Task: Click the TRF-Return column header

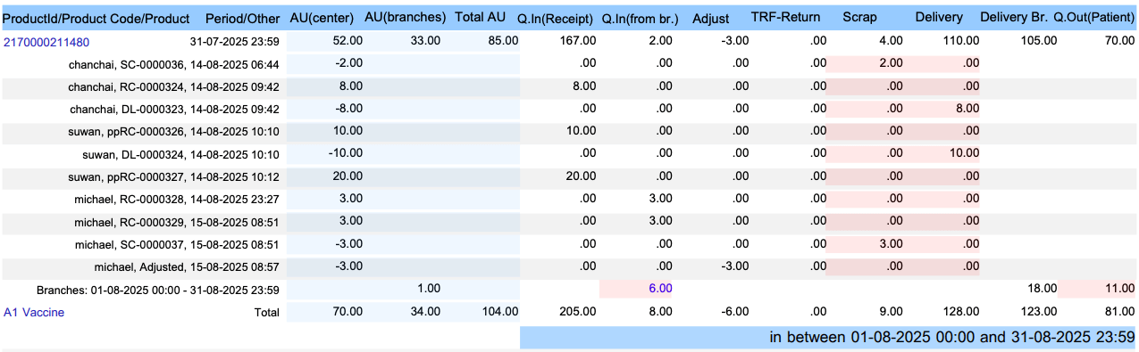Action: click(x=785, y=18)
